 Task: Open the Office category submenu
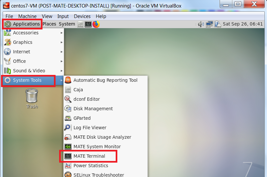[19, 61]
